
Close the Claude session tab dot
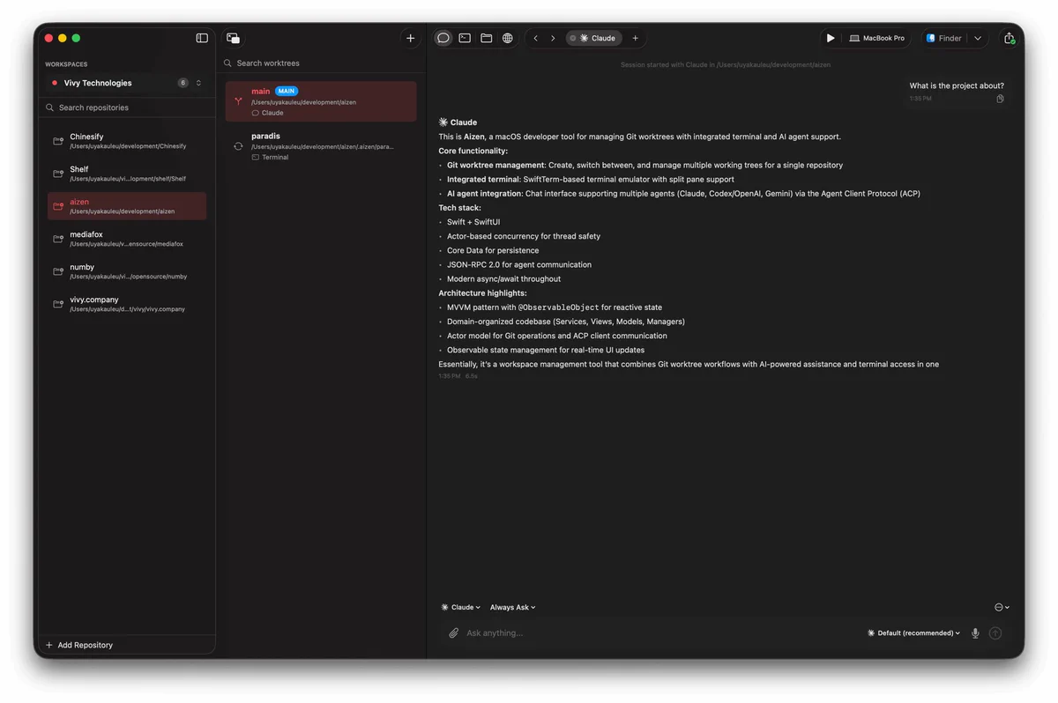point(572,38)
